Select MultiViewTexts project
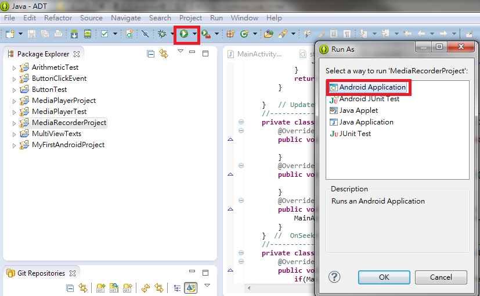 (50, 134)
